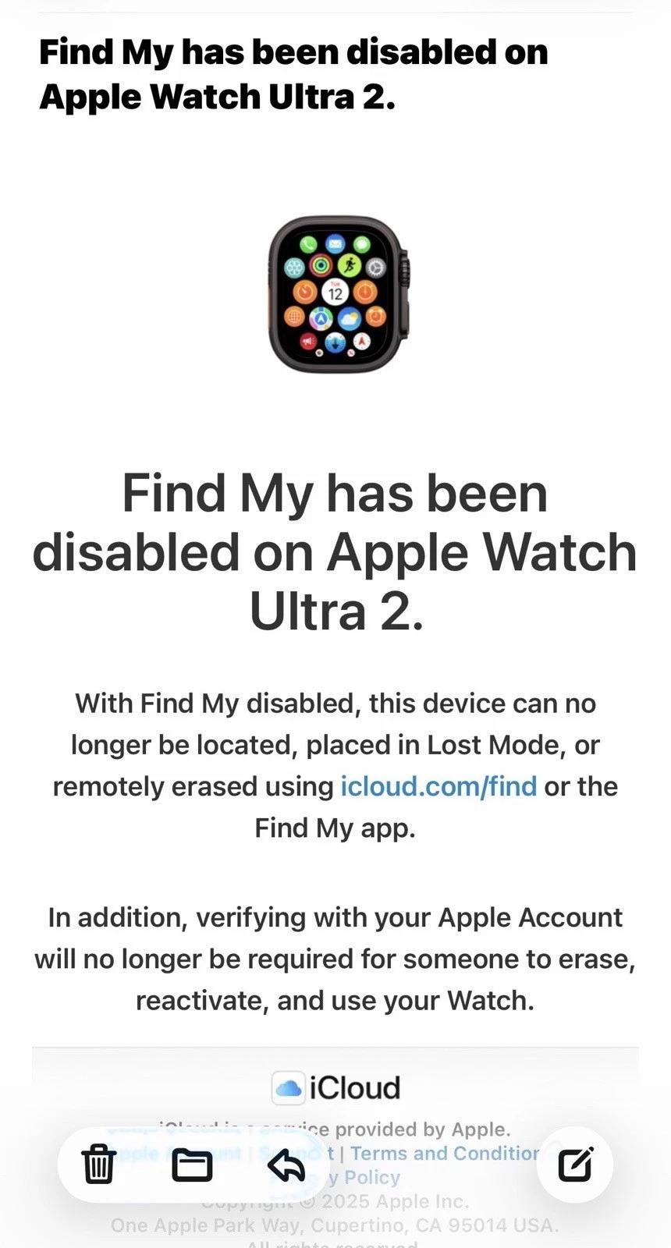This screenshot has height=1248, width=671.
Task: Open the Terms and Conditions link
Action: (445, 1153)
